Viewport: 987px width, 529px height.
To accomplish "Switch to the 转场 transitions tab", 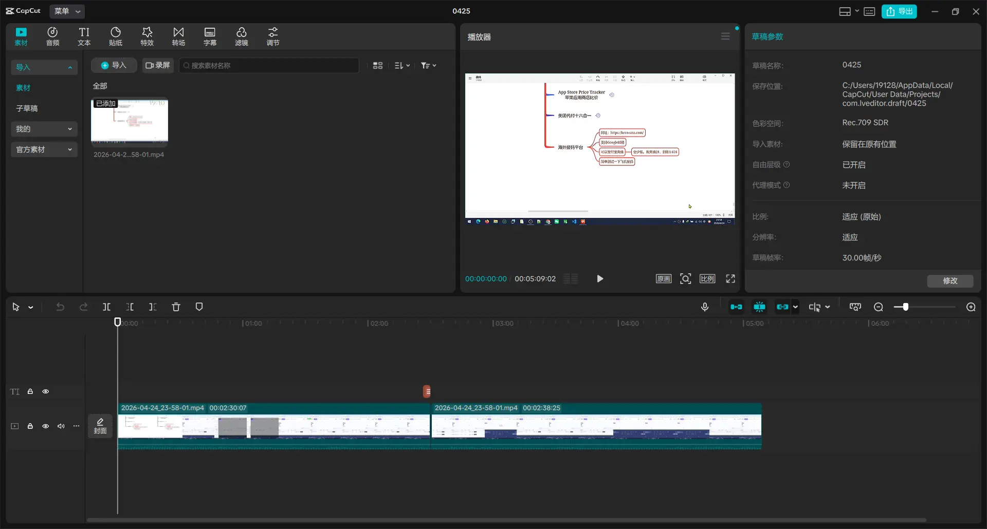I will 178,36.
